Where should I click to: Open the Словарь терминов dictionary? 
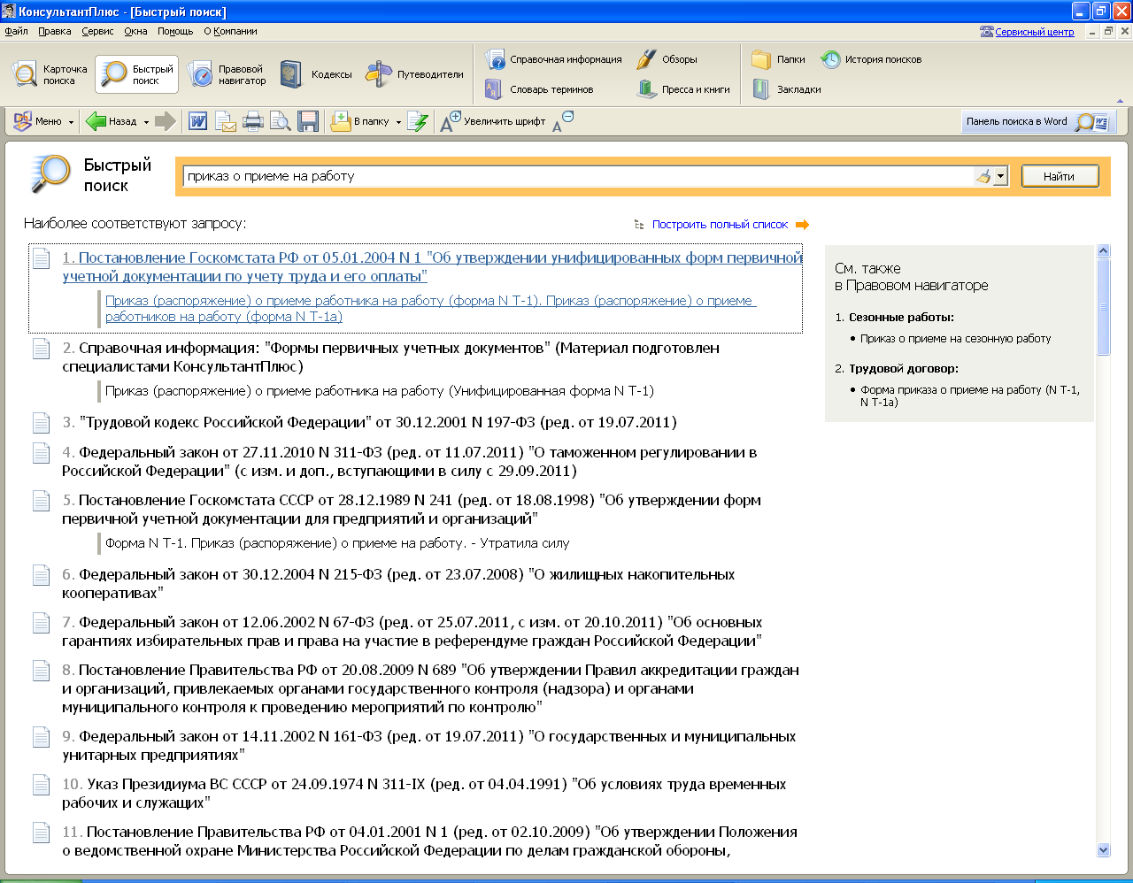tap(539, 89)
